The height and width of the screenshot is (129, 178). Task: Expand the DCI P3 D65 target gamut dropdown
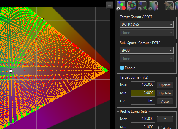click(147, 25)
